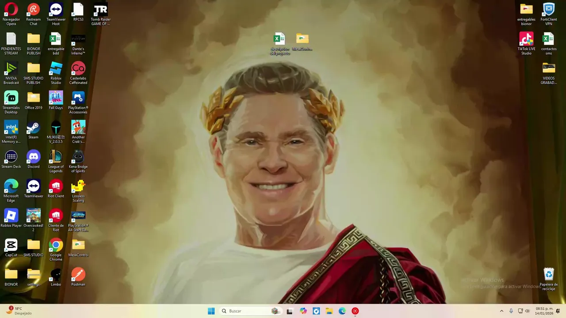This screenshot has height=318, width=566.
Task: Open the volume control in the tray
Action: click(527, 311)
